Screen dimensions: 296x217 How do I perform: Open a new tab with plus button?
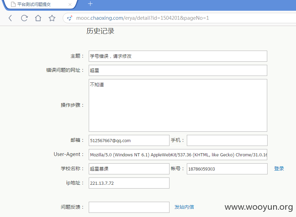coord(90,4)
